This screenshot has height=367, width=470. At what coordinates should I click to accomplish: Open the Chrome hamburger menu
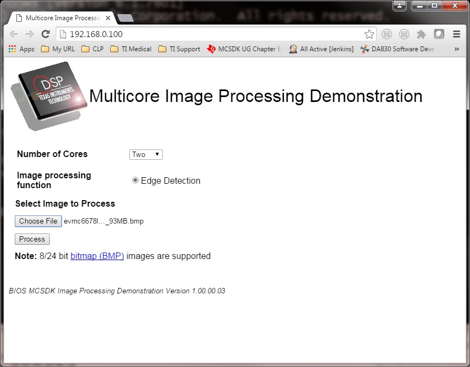coord(456,34)
